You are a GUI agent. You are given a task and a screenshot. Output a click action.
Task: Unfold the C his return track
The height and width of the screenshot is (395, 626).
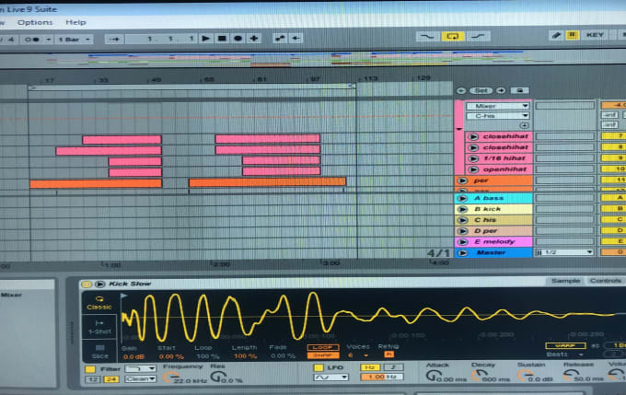[x=462, y=220]
